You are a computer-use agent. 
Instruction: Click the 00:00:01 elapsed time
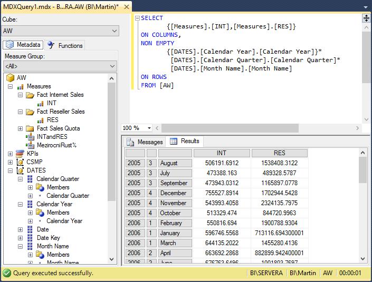[350, 273]
